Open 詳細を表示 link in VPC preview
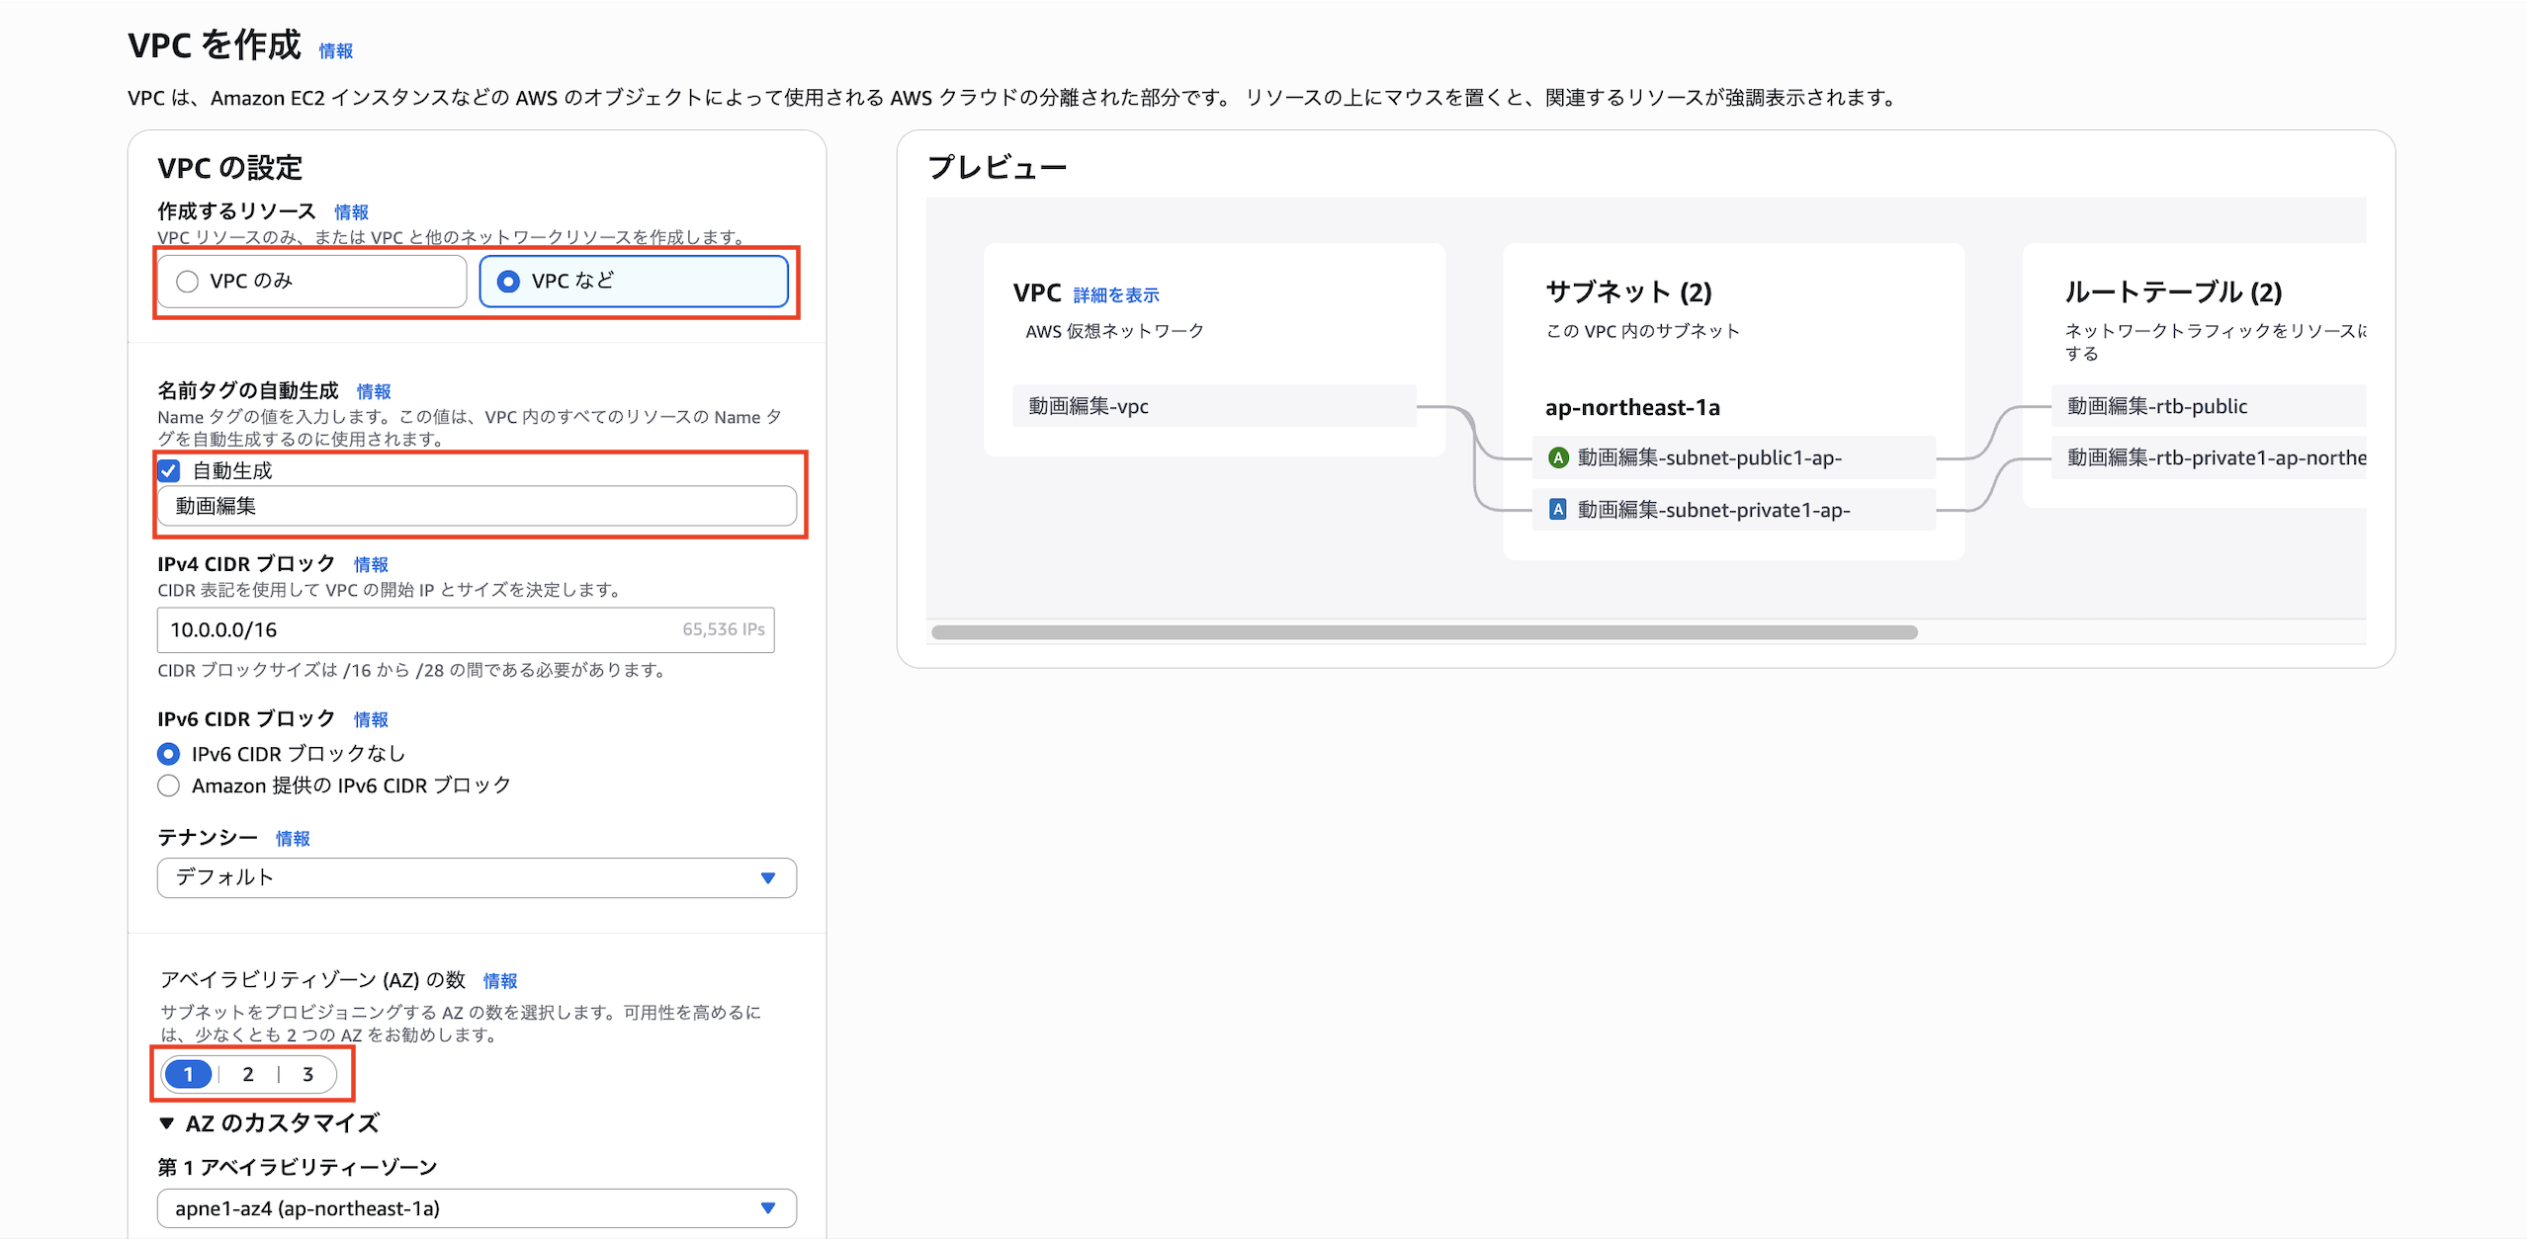This screenshot has height=1239, width=2527. tap(1115, 294)
